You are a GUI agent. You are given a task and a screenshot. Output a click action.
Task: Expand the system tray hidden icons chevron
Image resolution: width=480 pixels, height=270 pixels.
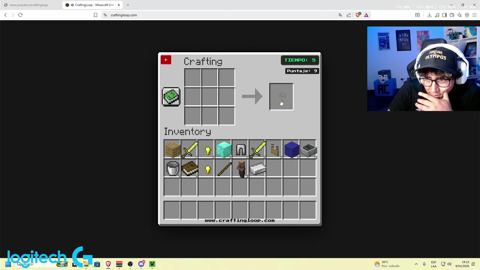pyautogui.click(x=416, y=264)
